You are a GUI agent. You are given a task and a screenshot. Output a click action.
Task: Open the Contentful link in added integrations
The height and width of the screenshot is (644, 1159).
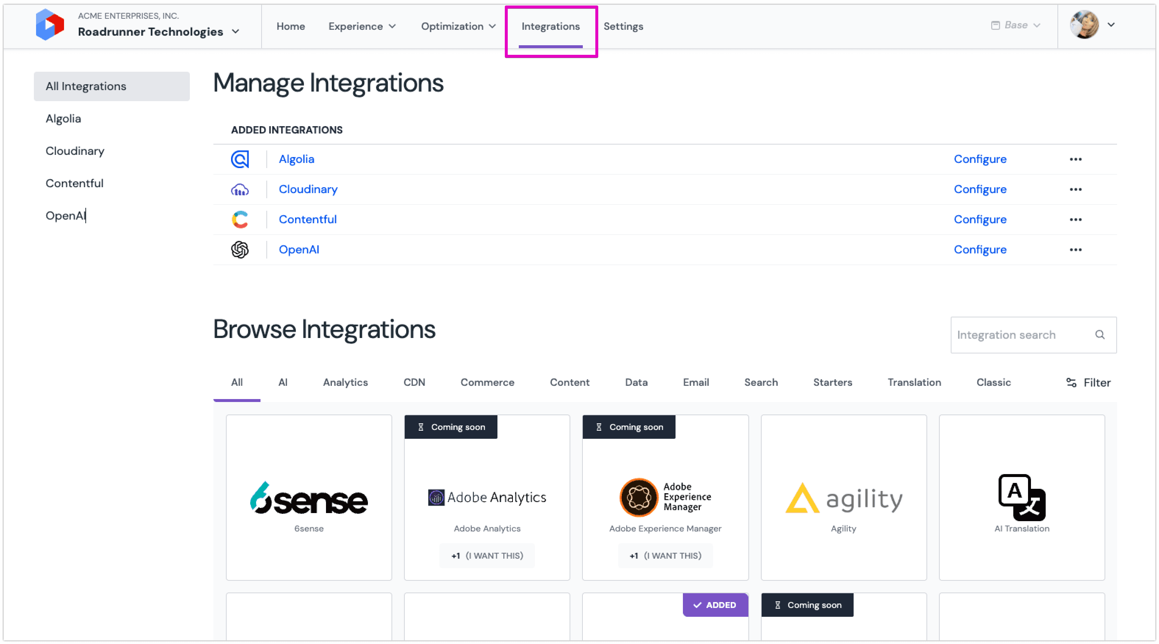point(308,220)
